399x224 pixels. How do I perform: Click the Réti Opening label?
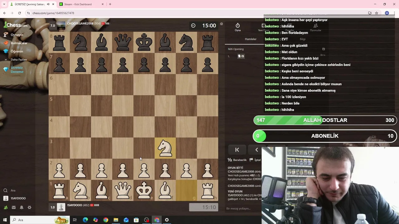point(236,49)
